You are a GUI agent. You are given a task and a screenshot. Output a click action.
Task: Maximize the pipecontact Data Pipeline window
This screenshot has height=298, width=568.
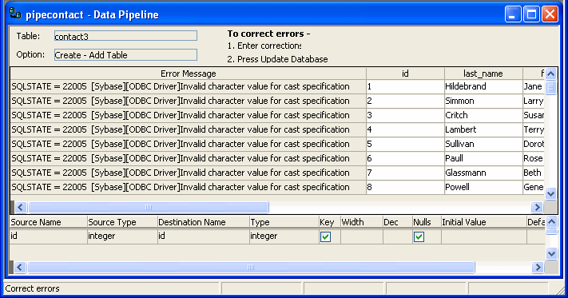pos(531,14)
